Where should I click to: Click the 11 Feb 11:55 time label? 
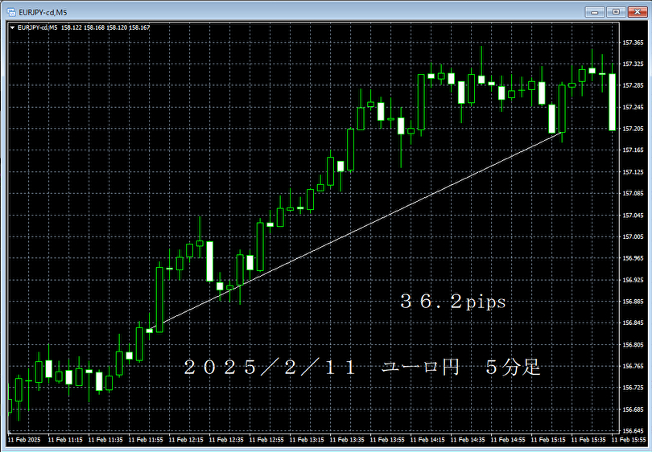pyautogui.click(x=146, y=440)
